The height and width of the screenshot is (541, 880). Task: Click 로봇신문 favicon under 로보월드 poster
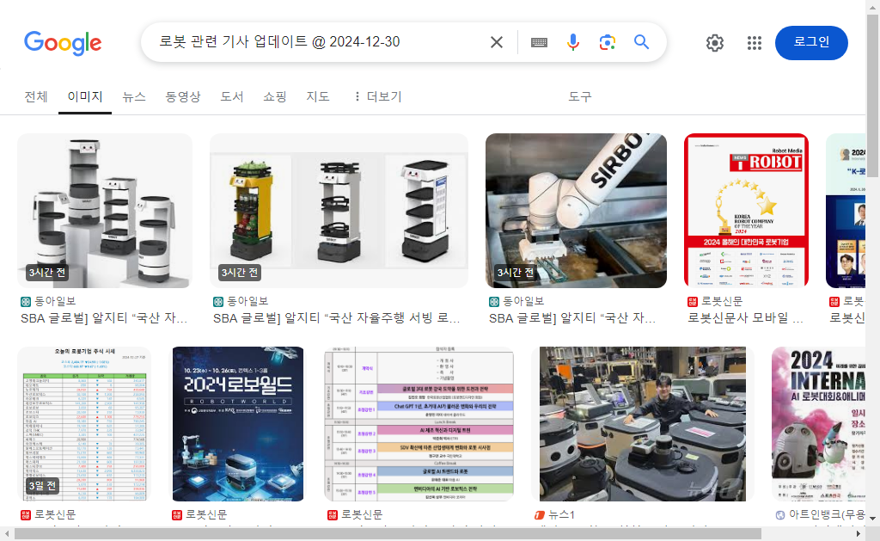click(x=177, y=514)
